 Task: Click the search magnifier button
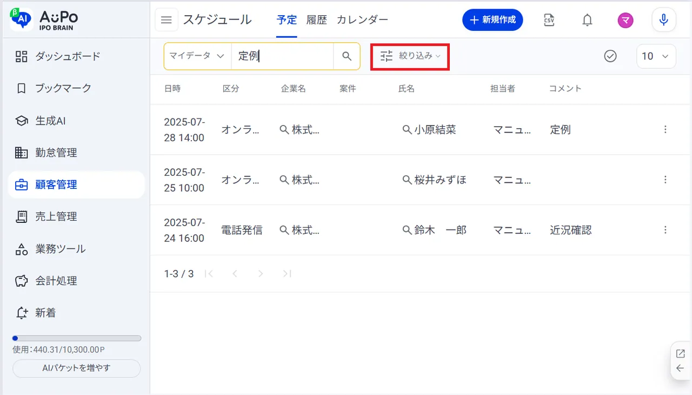[x=347, y=56]
